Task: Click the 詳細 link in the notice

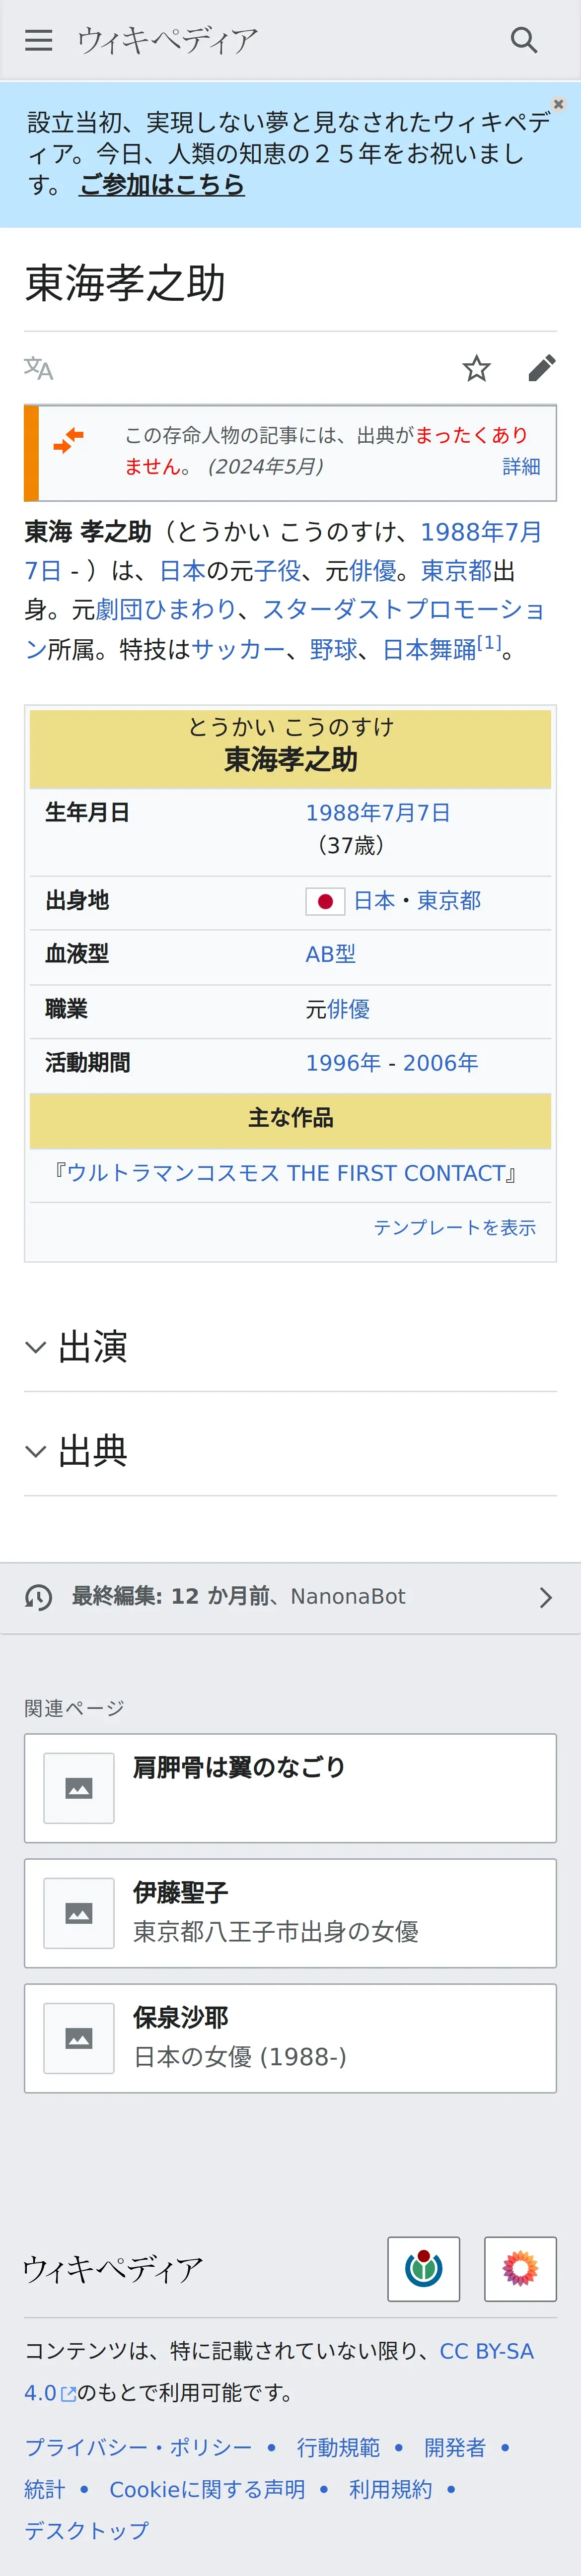Action: (521, 467)
